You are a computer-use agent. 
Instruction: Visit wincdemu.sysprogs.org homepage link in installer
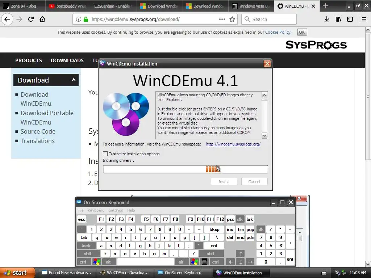pyautogui.click(x=233, y=144)
